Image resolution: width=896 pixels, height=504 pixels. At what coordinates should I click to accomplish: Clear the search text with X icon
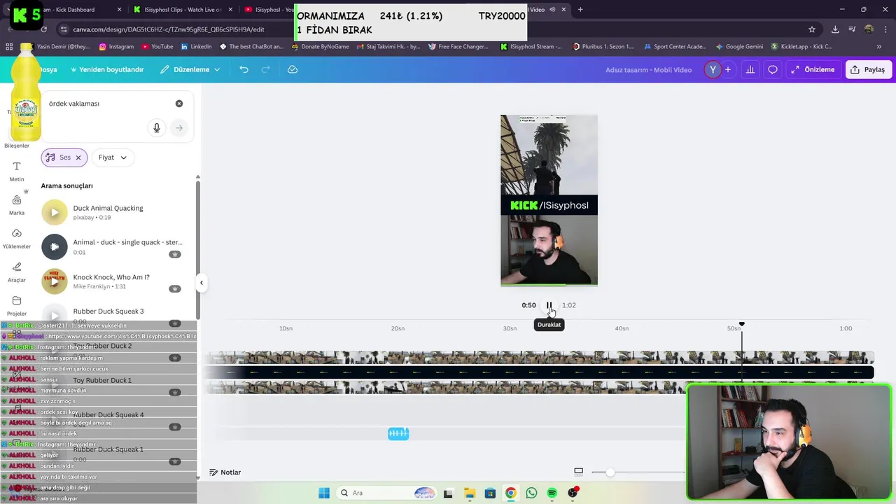click(x=179, y=104)
